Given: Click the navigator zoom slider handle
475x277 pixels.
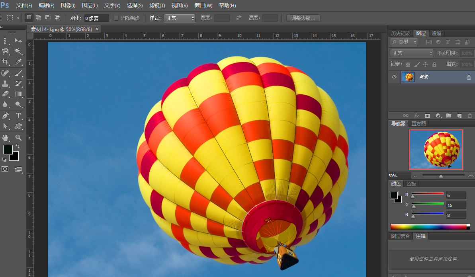Looking at the screenshot, I should coord(441,176).
